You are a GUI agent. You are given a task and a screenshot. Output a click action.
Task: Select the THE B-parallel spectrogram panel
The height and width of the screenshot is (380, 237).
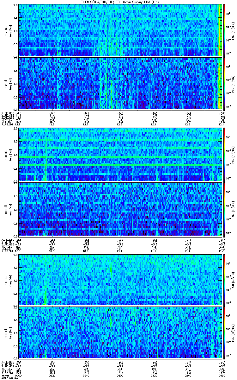(x=120, y=332)
